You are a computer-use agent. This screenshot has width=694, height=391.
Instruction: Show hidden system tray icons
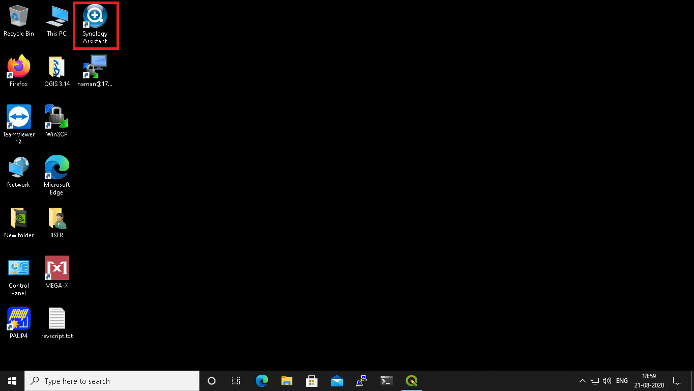(x=583, y=381)
